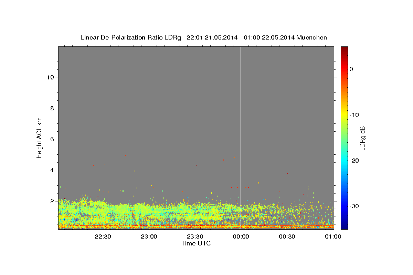Click the 00:00 time tick label

tap(241, 236)
